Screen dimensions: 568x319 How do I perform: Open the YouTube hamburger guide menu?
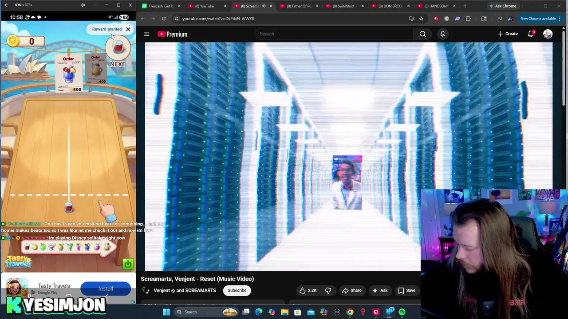[x=146, y=34]
